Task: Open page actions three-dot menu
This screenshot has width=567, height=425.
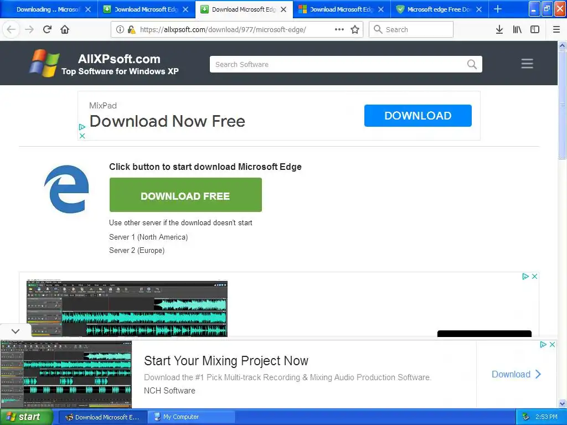Action: pos(339,29)
